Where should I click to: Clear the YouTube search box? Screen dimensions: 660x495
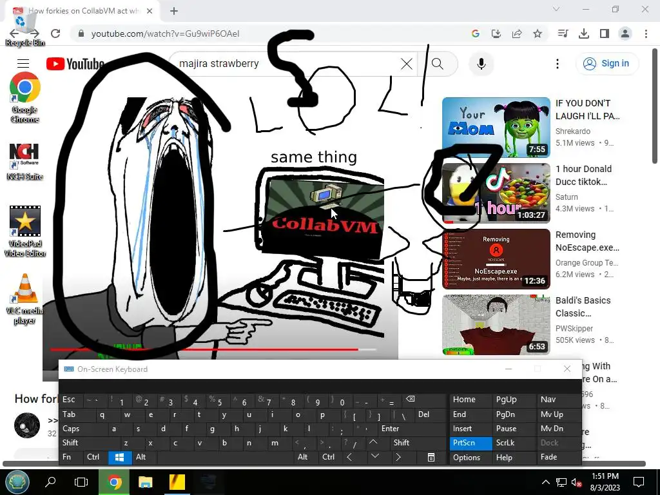pyautogui.click(x=407, y=64)
